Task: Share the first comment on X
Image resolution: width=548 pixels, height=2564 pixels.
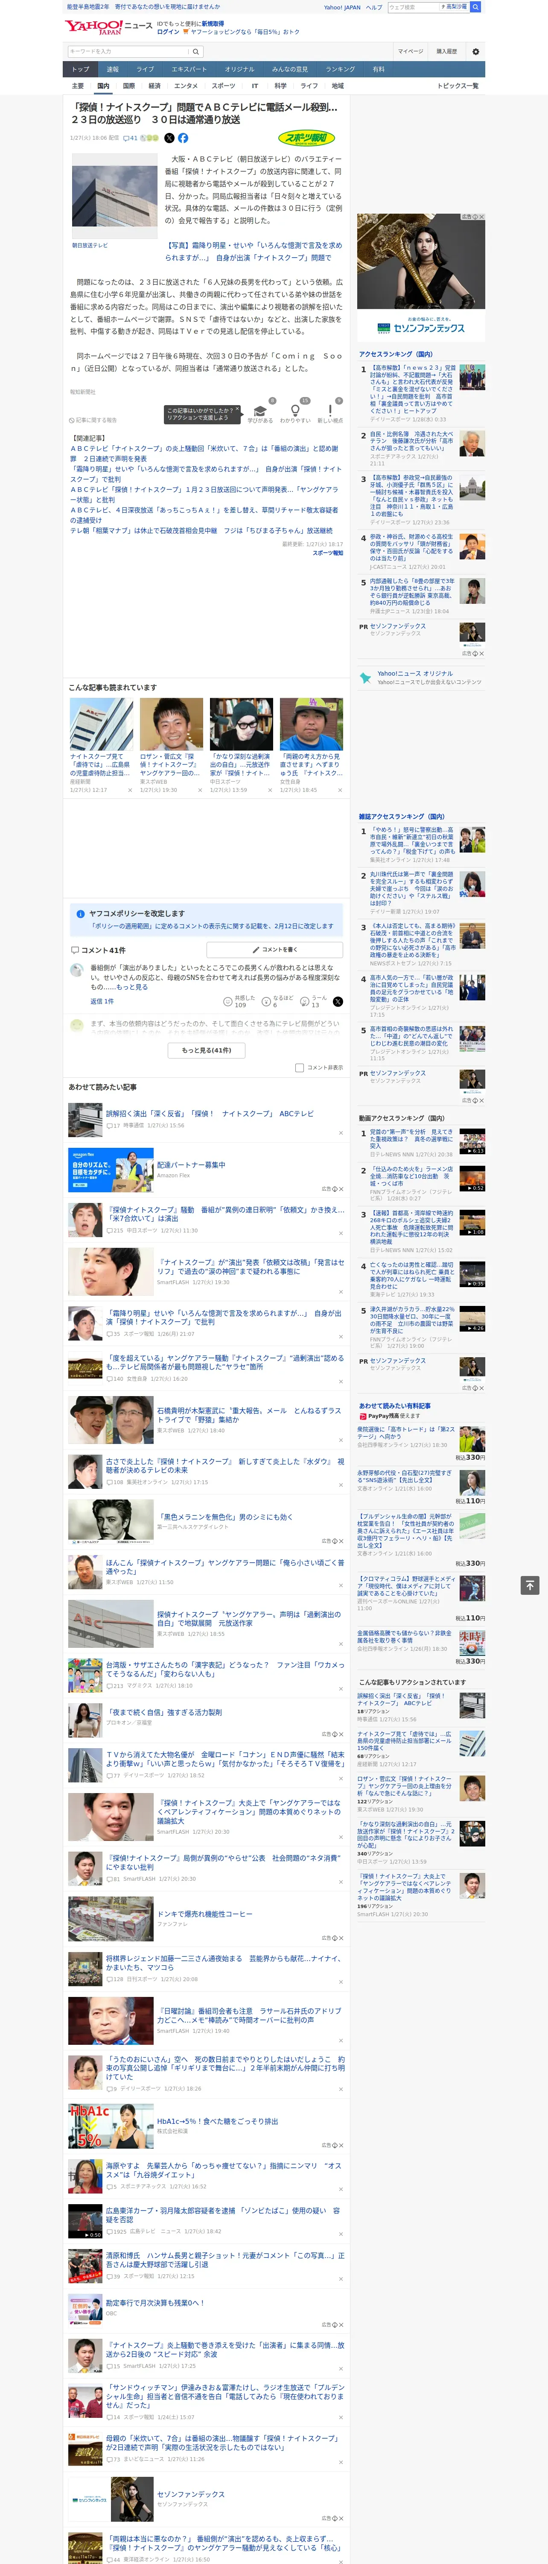Action: tap(337, 1001)
